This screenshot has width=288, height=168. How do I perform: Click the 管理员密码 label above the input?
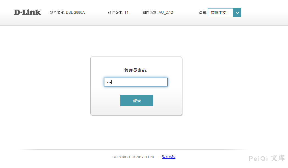click(x=136, y=70)
